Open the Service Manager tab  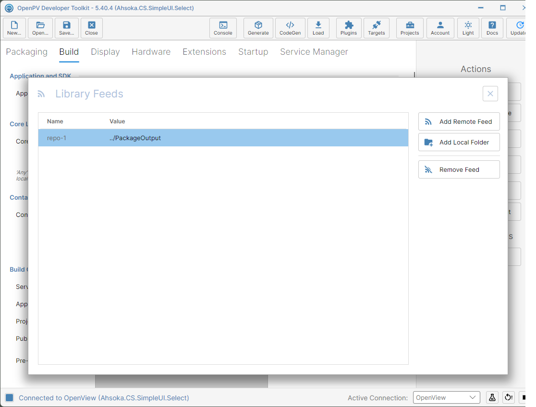[314, 52]
